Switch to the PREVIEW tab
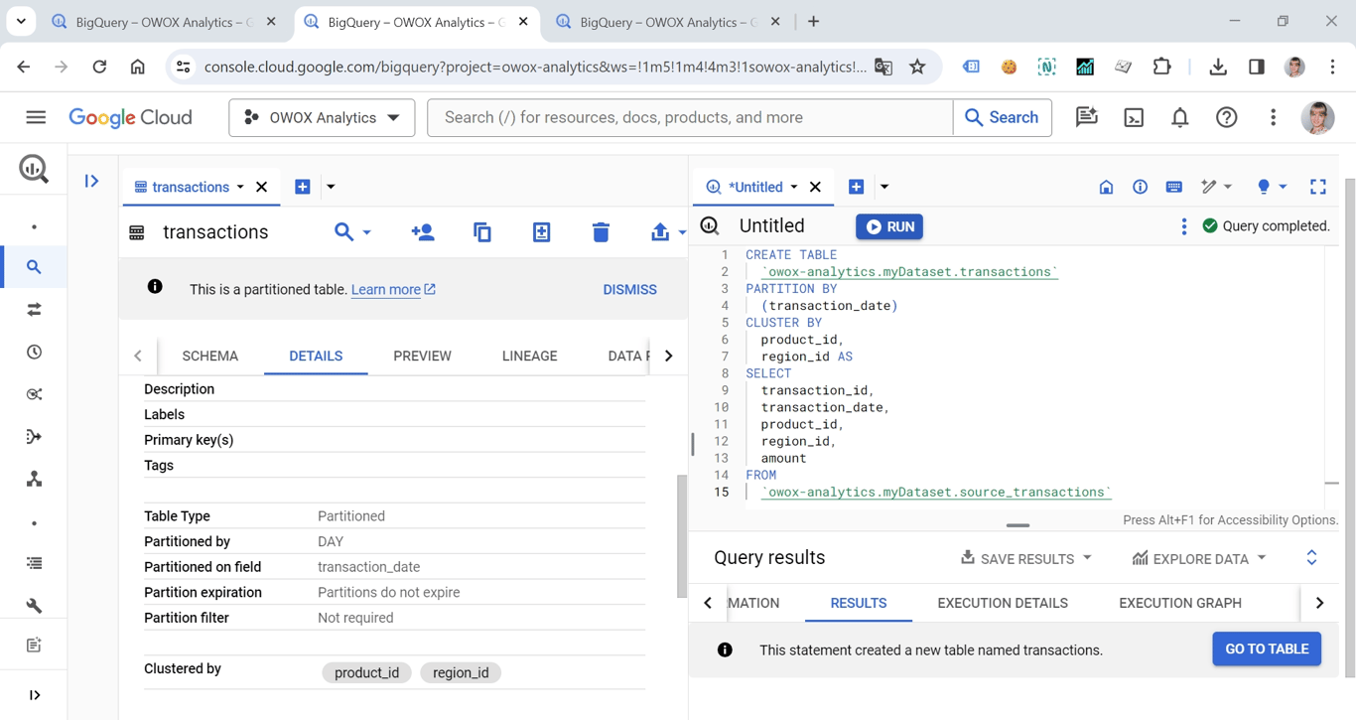Viewport: 1356px width, 720px height. [422, 356]
